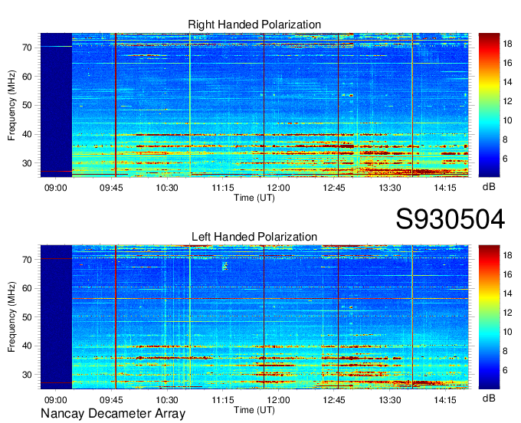Click "Frequency (MHz)" axis label of Left Handed plot

[x=11, y=317]
